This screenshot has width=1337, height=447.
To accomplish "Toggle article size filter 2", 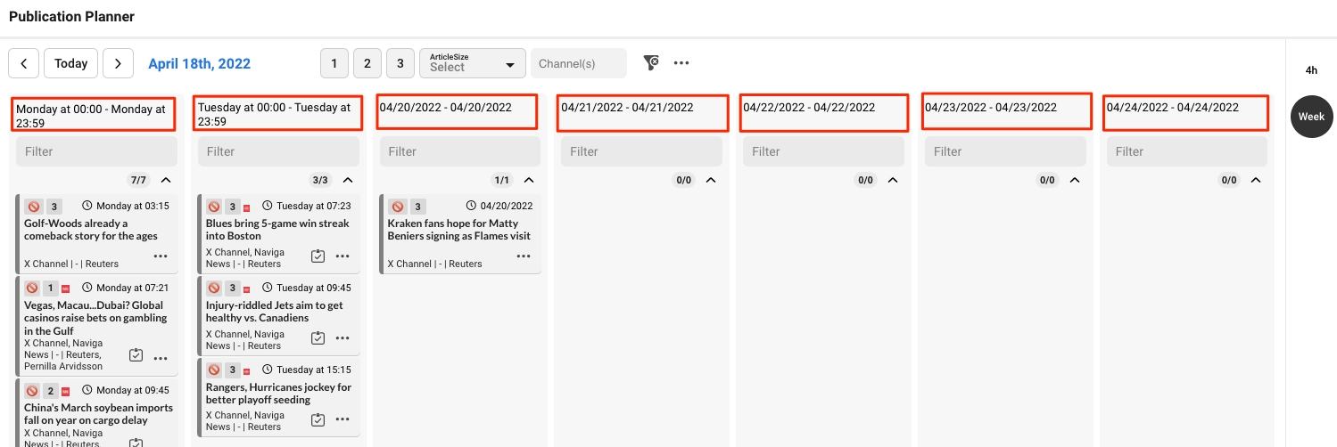I will [367, 63].
